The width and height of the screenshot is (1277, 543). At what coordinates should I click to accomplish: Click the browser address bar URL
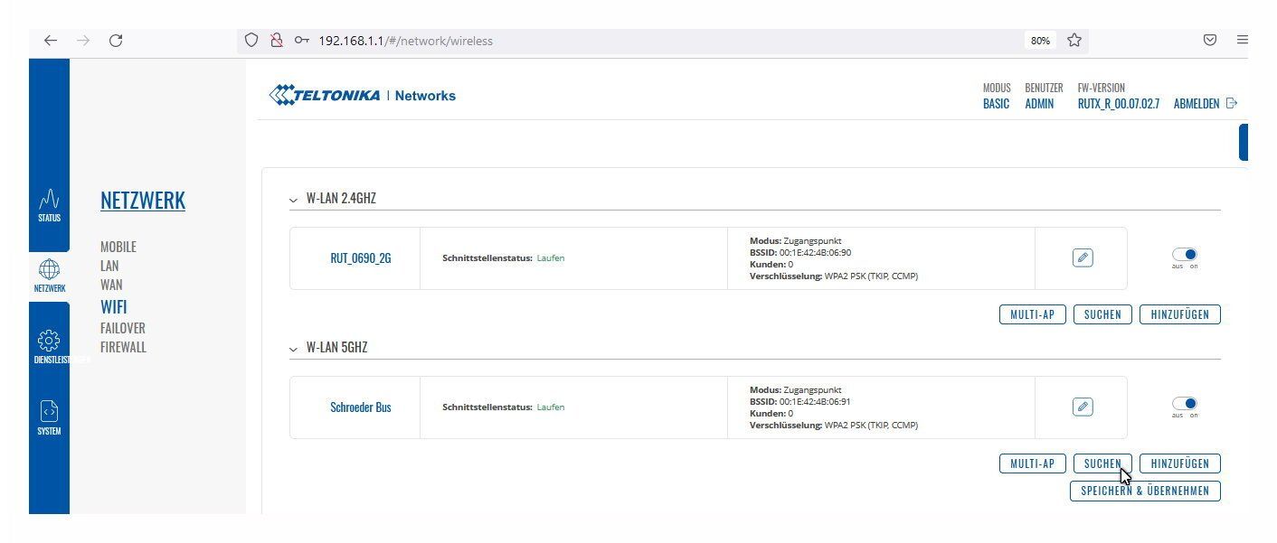click(405, 41)
